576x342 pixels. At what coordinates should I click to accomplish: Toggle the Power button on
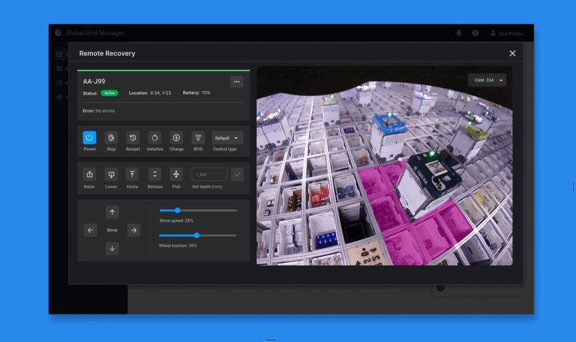click(x=89, y=138)
